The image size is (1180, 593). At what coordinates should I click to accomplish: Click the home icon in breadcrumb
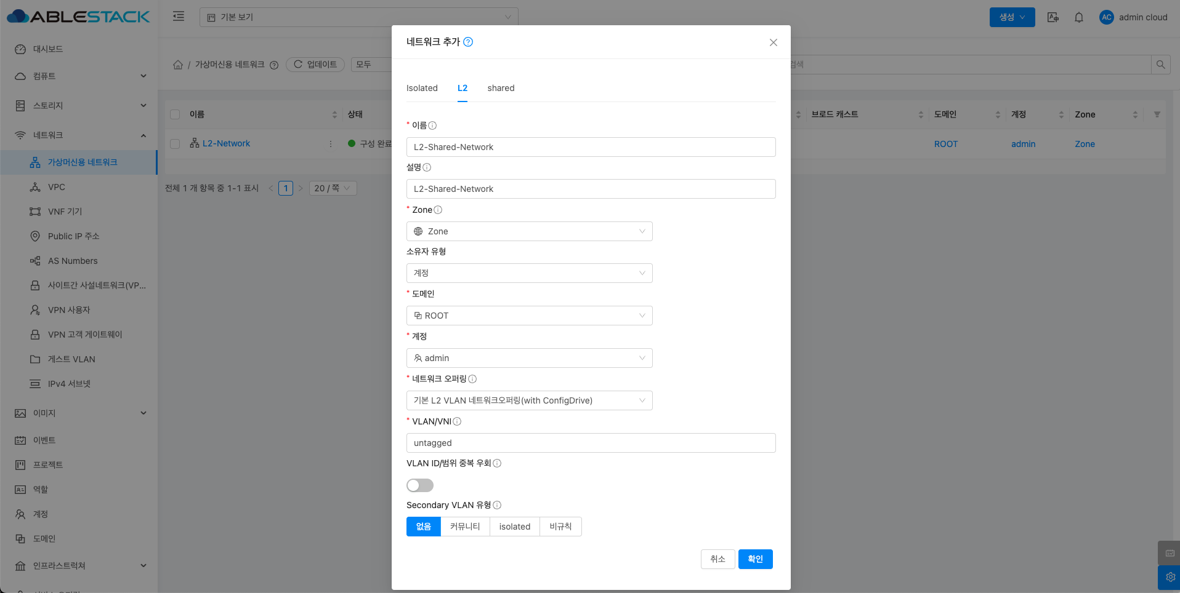click(178, 65)
